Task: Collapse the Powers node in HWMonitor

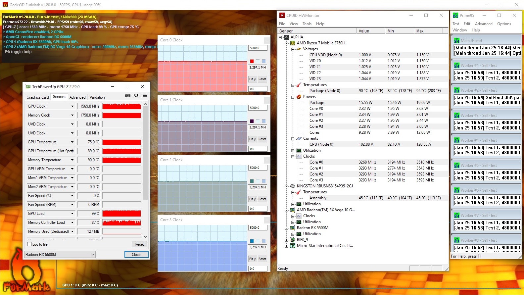Action: [293, 97]
